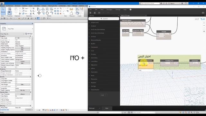The width and height of the screenshot is (206, 116).
Task: Toggle the Annotation Crop checkbox
Action: (x=16, y=82)
